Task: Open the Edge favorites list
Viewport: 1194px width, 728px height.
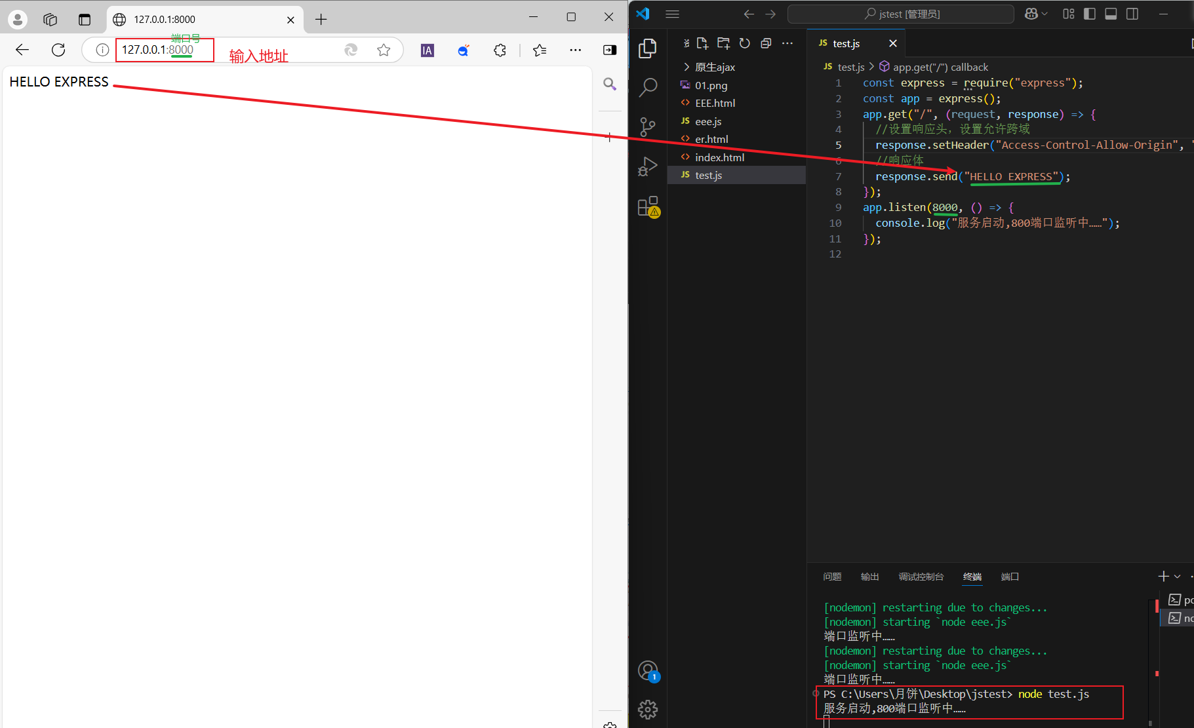Action: pos(540,50)
